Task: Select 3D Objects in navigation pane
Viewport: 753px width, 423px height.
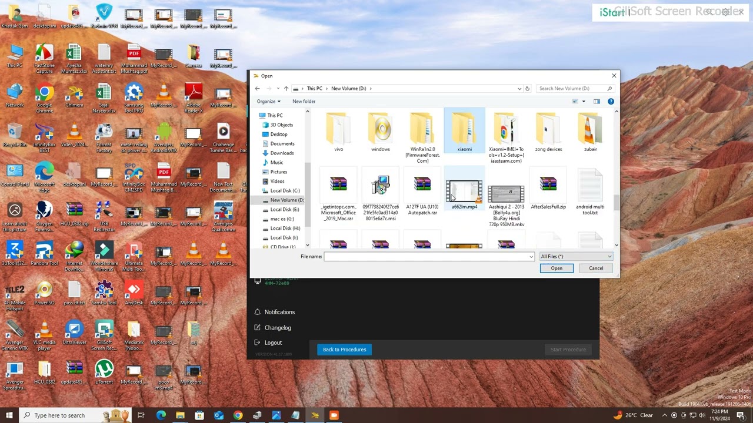Action: [x=281, y=125]
